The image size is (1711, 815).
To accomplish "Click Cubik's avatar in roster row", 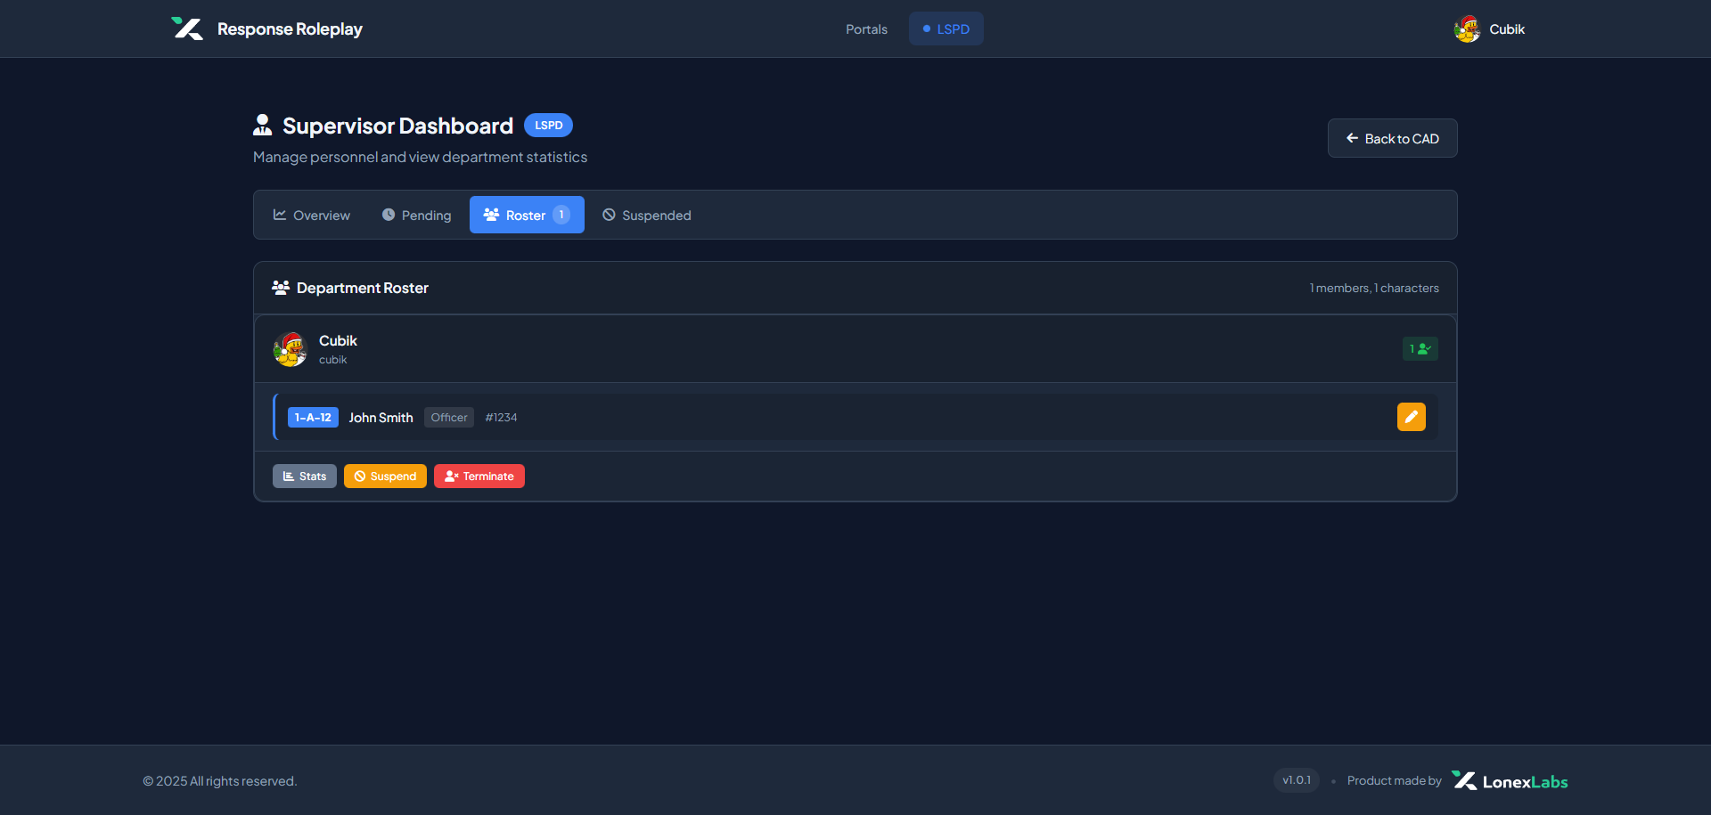I will [x=291, y=349].
